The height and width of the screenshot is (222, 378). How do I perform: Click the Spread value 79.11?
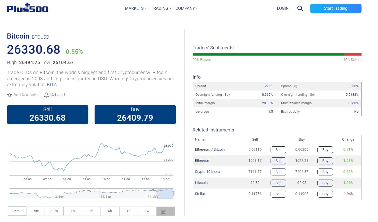click(x=268, y=86)
